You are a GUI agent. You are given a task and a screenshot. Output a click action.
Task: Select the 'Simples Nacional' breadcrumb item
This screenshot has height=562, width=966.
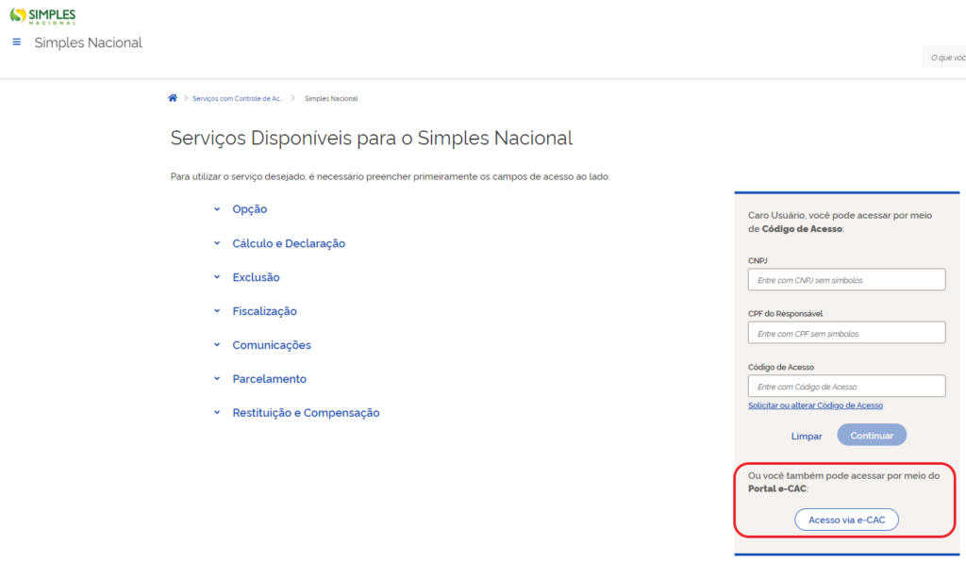pyautogui.click(x=331, y=99)
